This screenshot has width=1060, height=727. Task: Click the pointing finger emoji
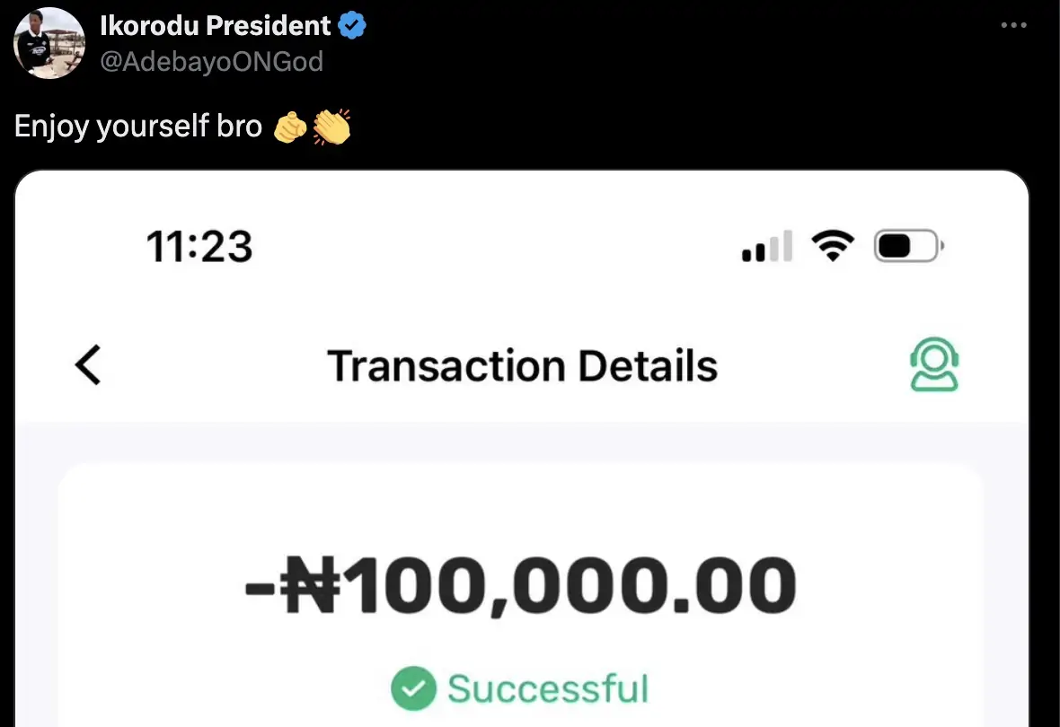click(x=290, y=127)
